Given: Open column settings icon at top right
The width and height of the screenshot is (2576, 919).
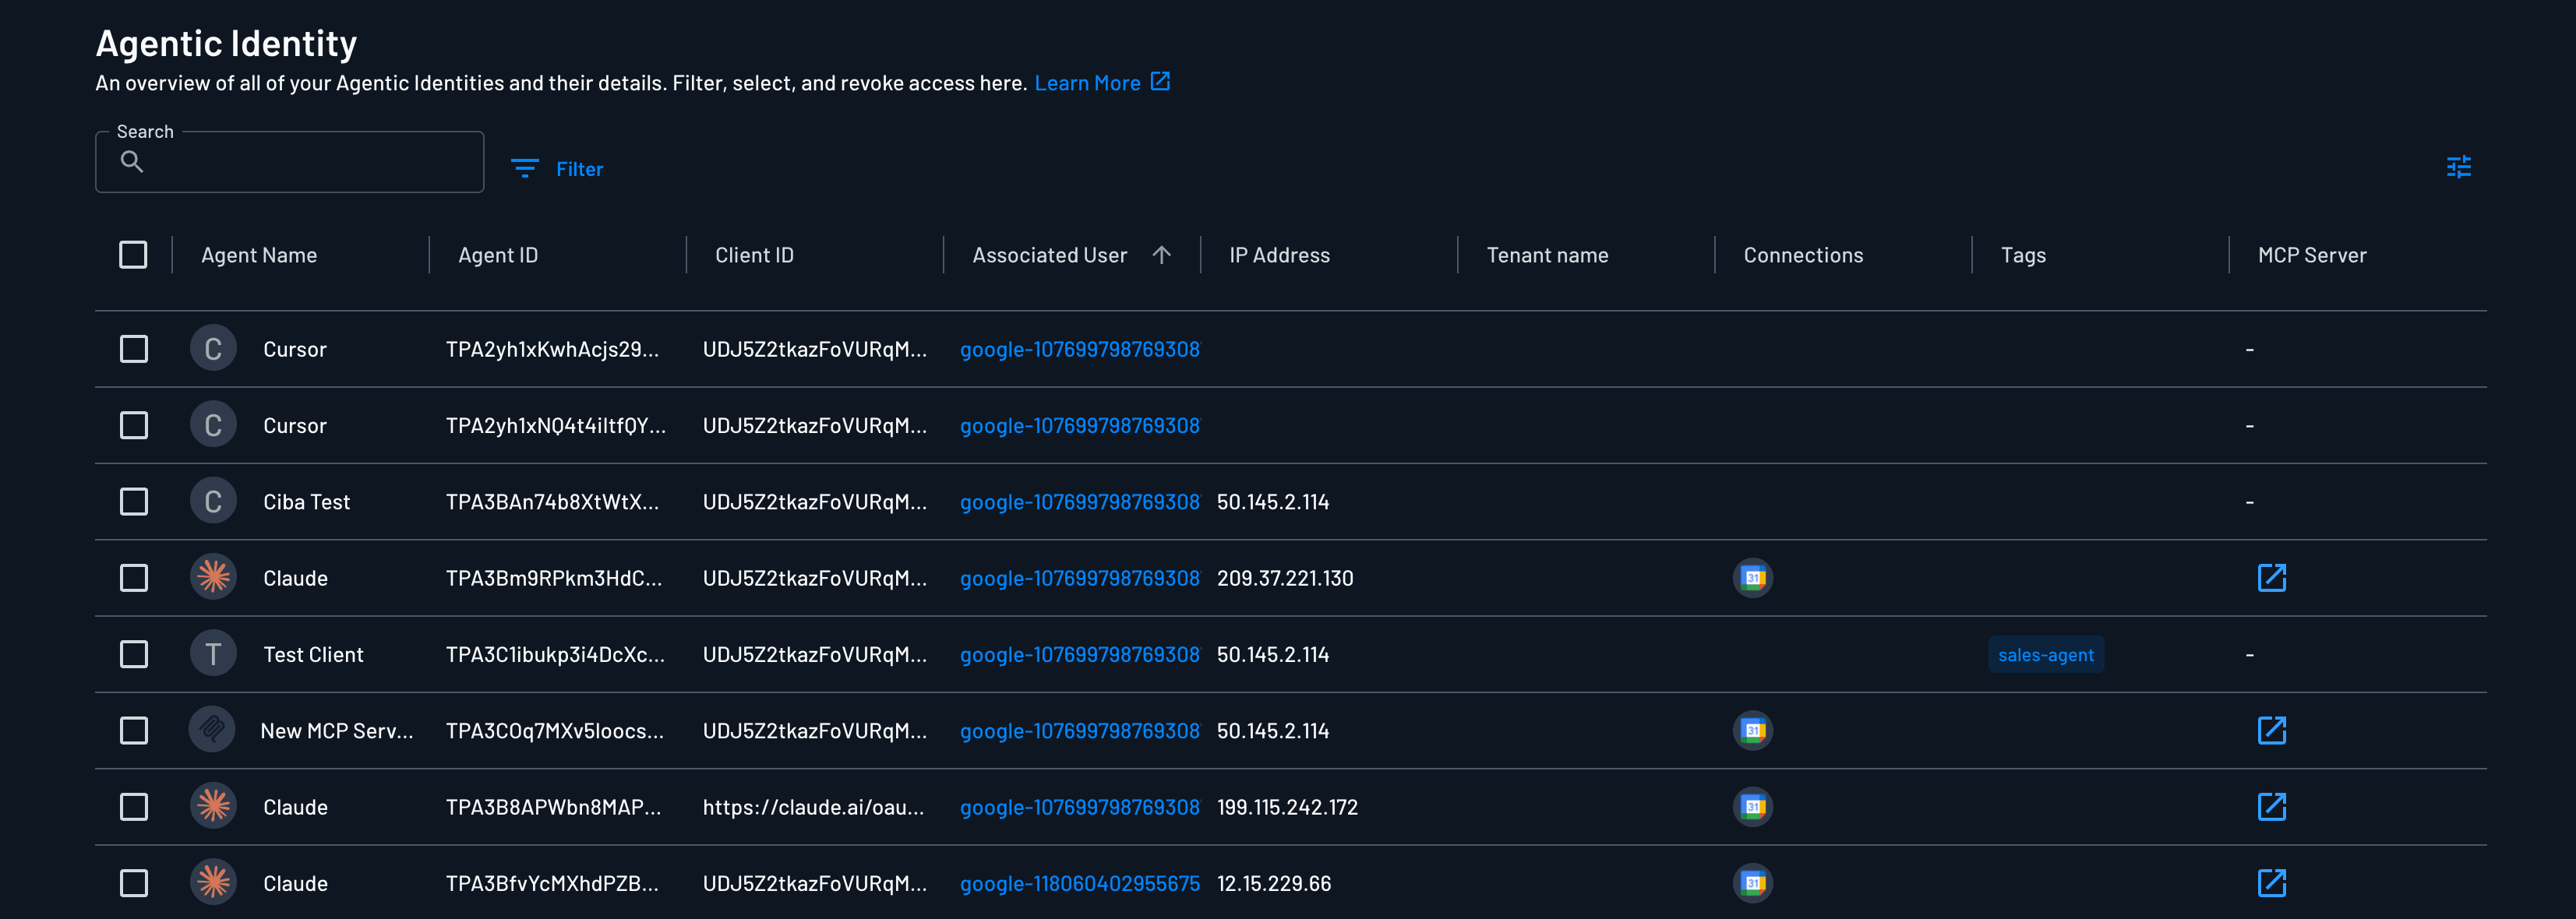Looking at the screenshot, I should (2458, 167).
